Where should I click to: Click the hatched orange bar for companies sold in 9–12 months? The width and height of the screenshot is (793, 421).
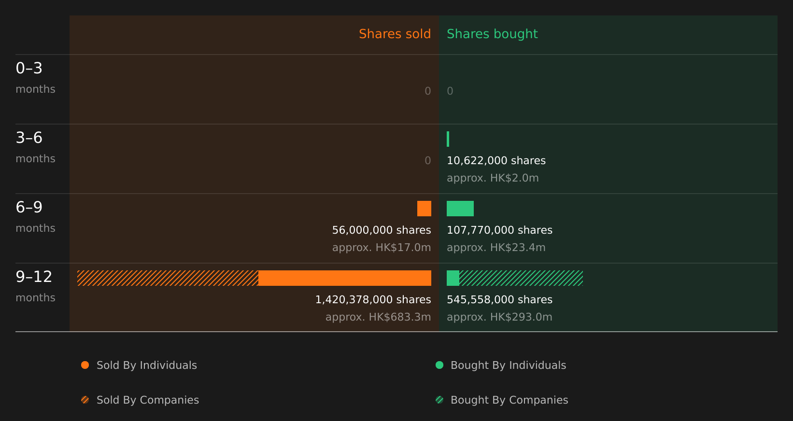point(168,278)
